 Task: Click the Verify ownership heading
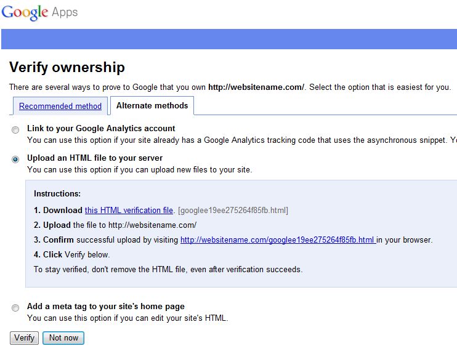click(x=67, y=67)
